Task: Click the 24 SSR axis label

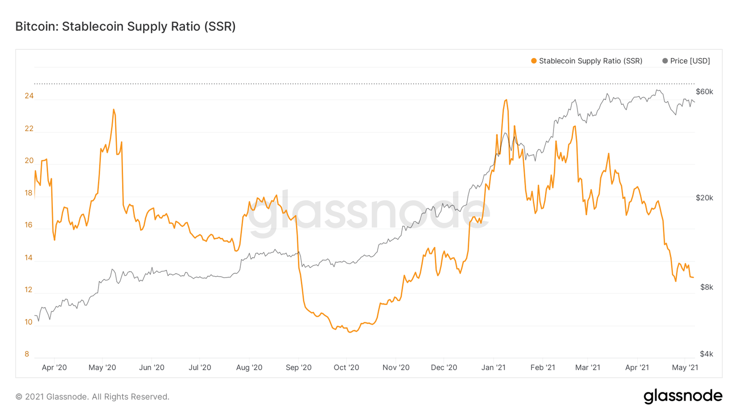Action: pyautogui.click(x=29, y=96)
